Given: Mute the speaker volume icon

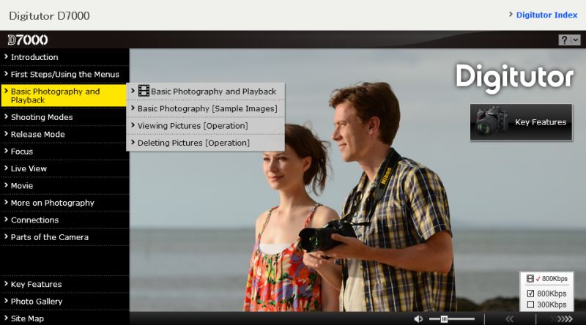Looking at the screenshot, I should (x=418, y=318).
